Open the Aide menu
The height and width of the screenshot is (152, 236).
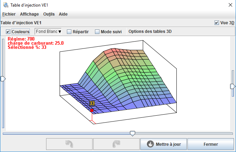click(x=63, y=14)
